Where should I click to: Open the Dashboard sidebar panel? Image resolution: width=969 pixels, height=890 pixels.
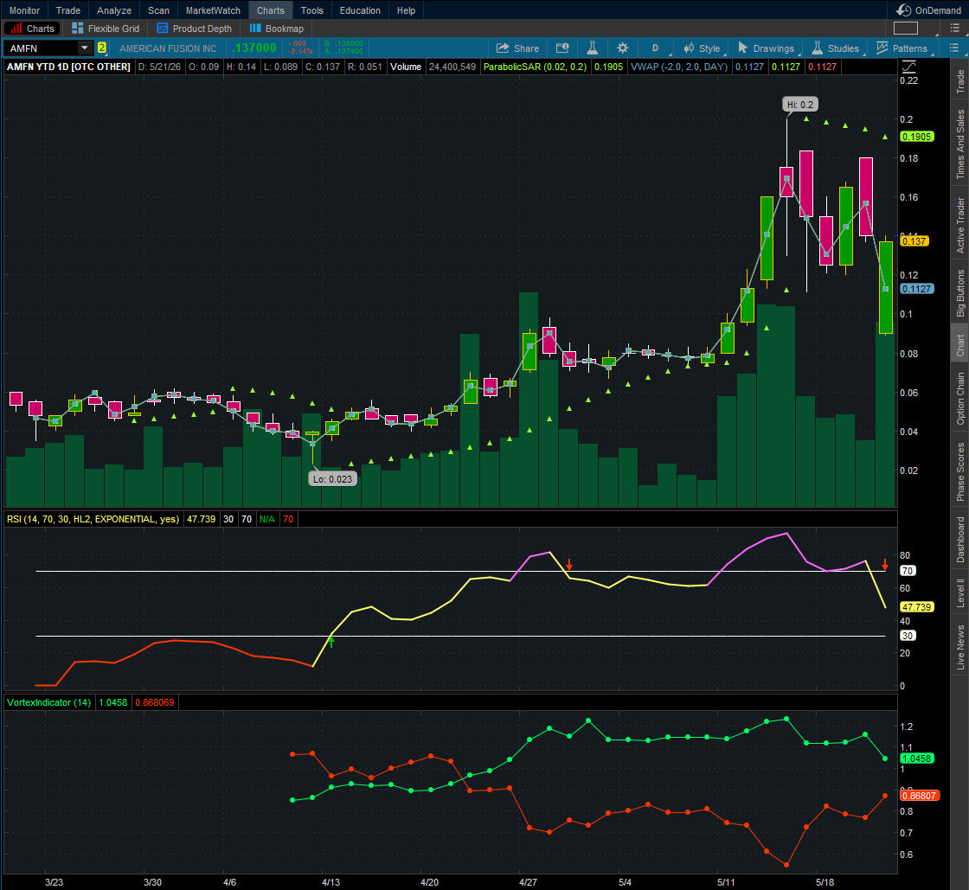(x=960, y=540)
